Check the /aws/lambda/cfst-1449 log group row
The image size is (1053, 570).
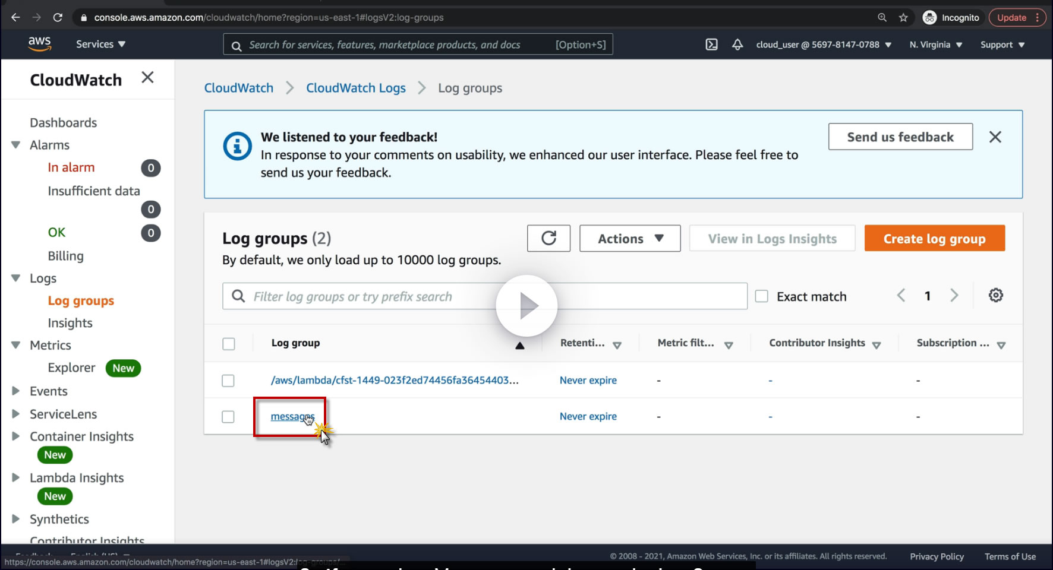coord(228,381)
